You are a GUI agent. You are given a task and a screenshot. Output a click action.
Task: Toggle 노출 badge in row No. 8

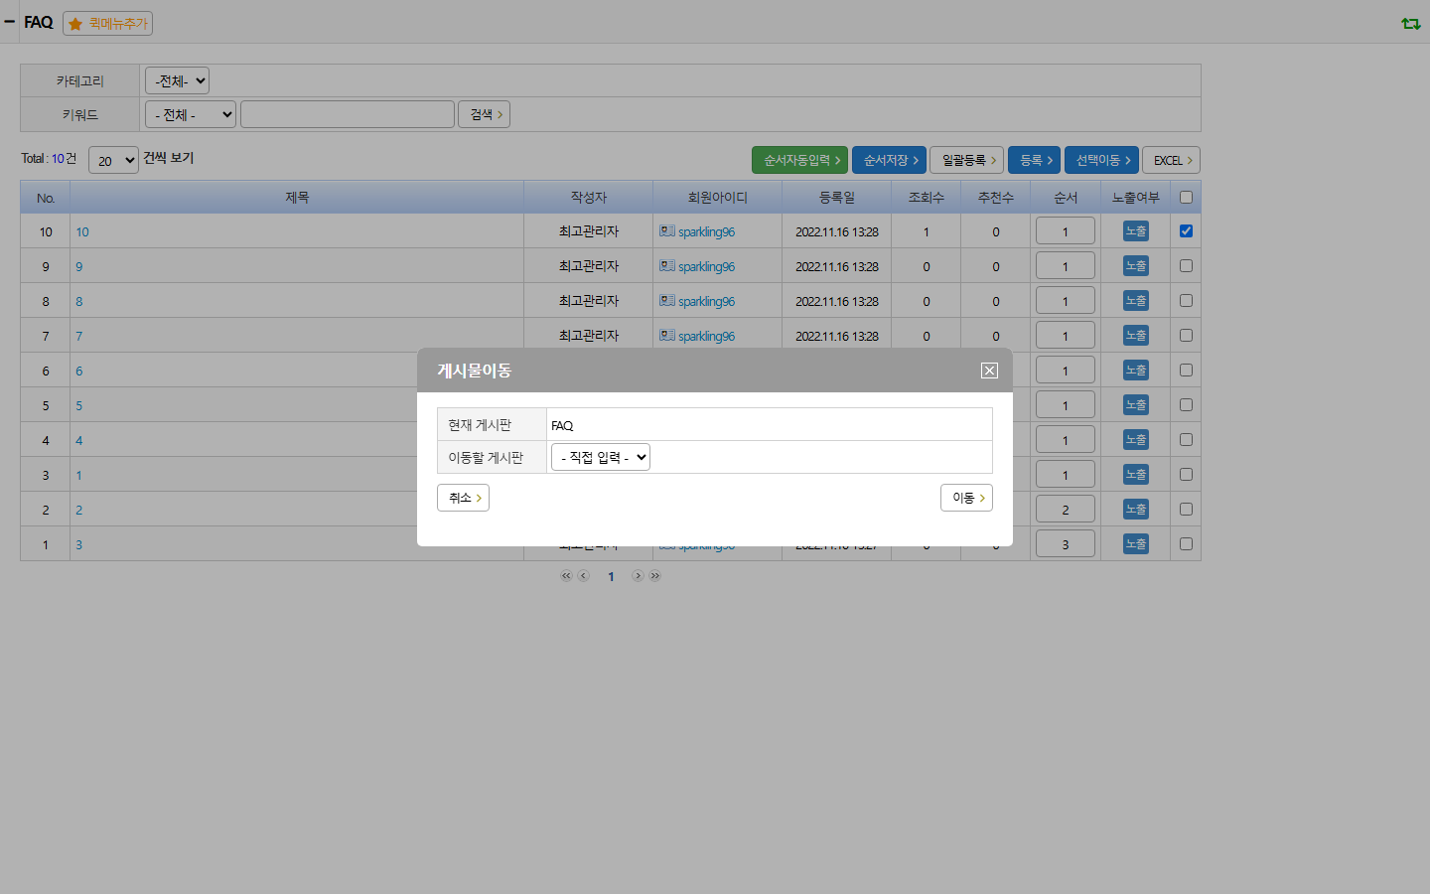[x=1136, y=300]
